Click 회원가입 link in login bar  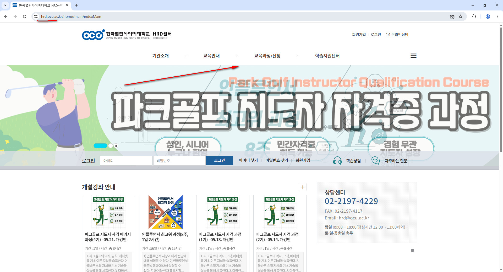tap(303, 160)
